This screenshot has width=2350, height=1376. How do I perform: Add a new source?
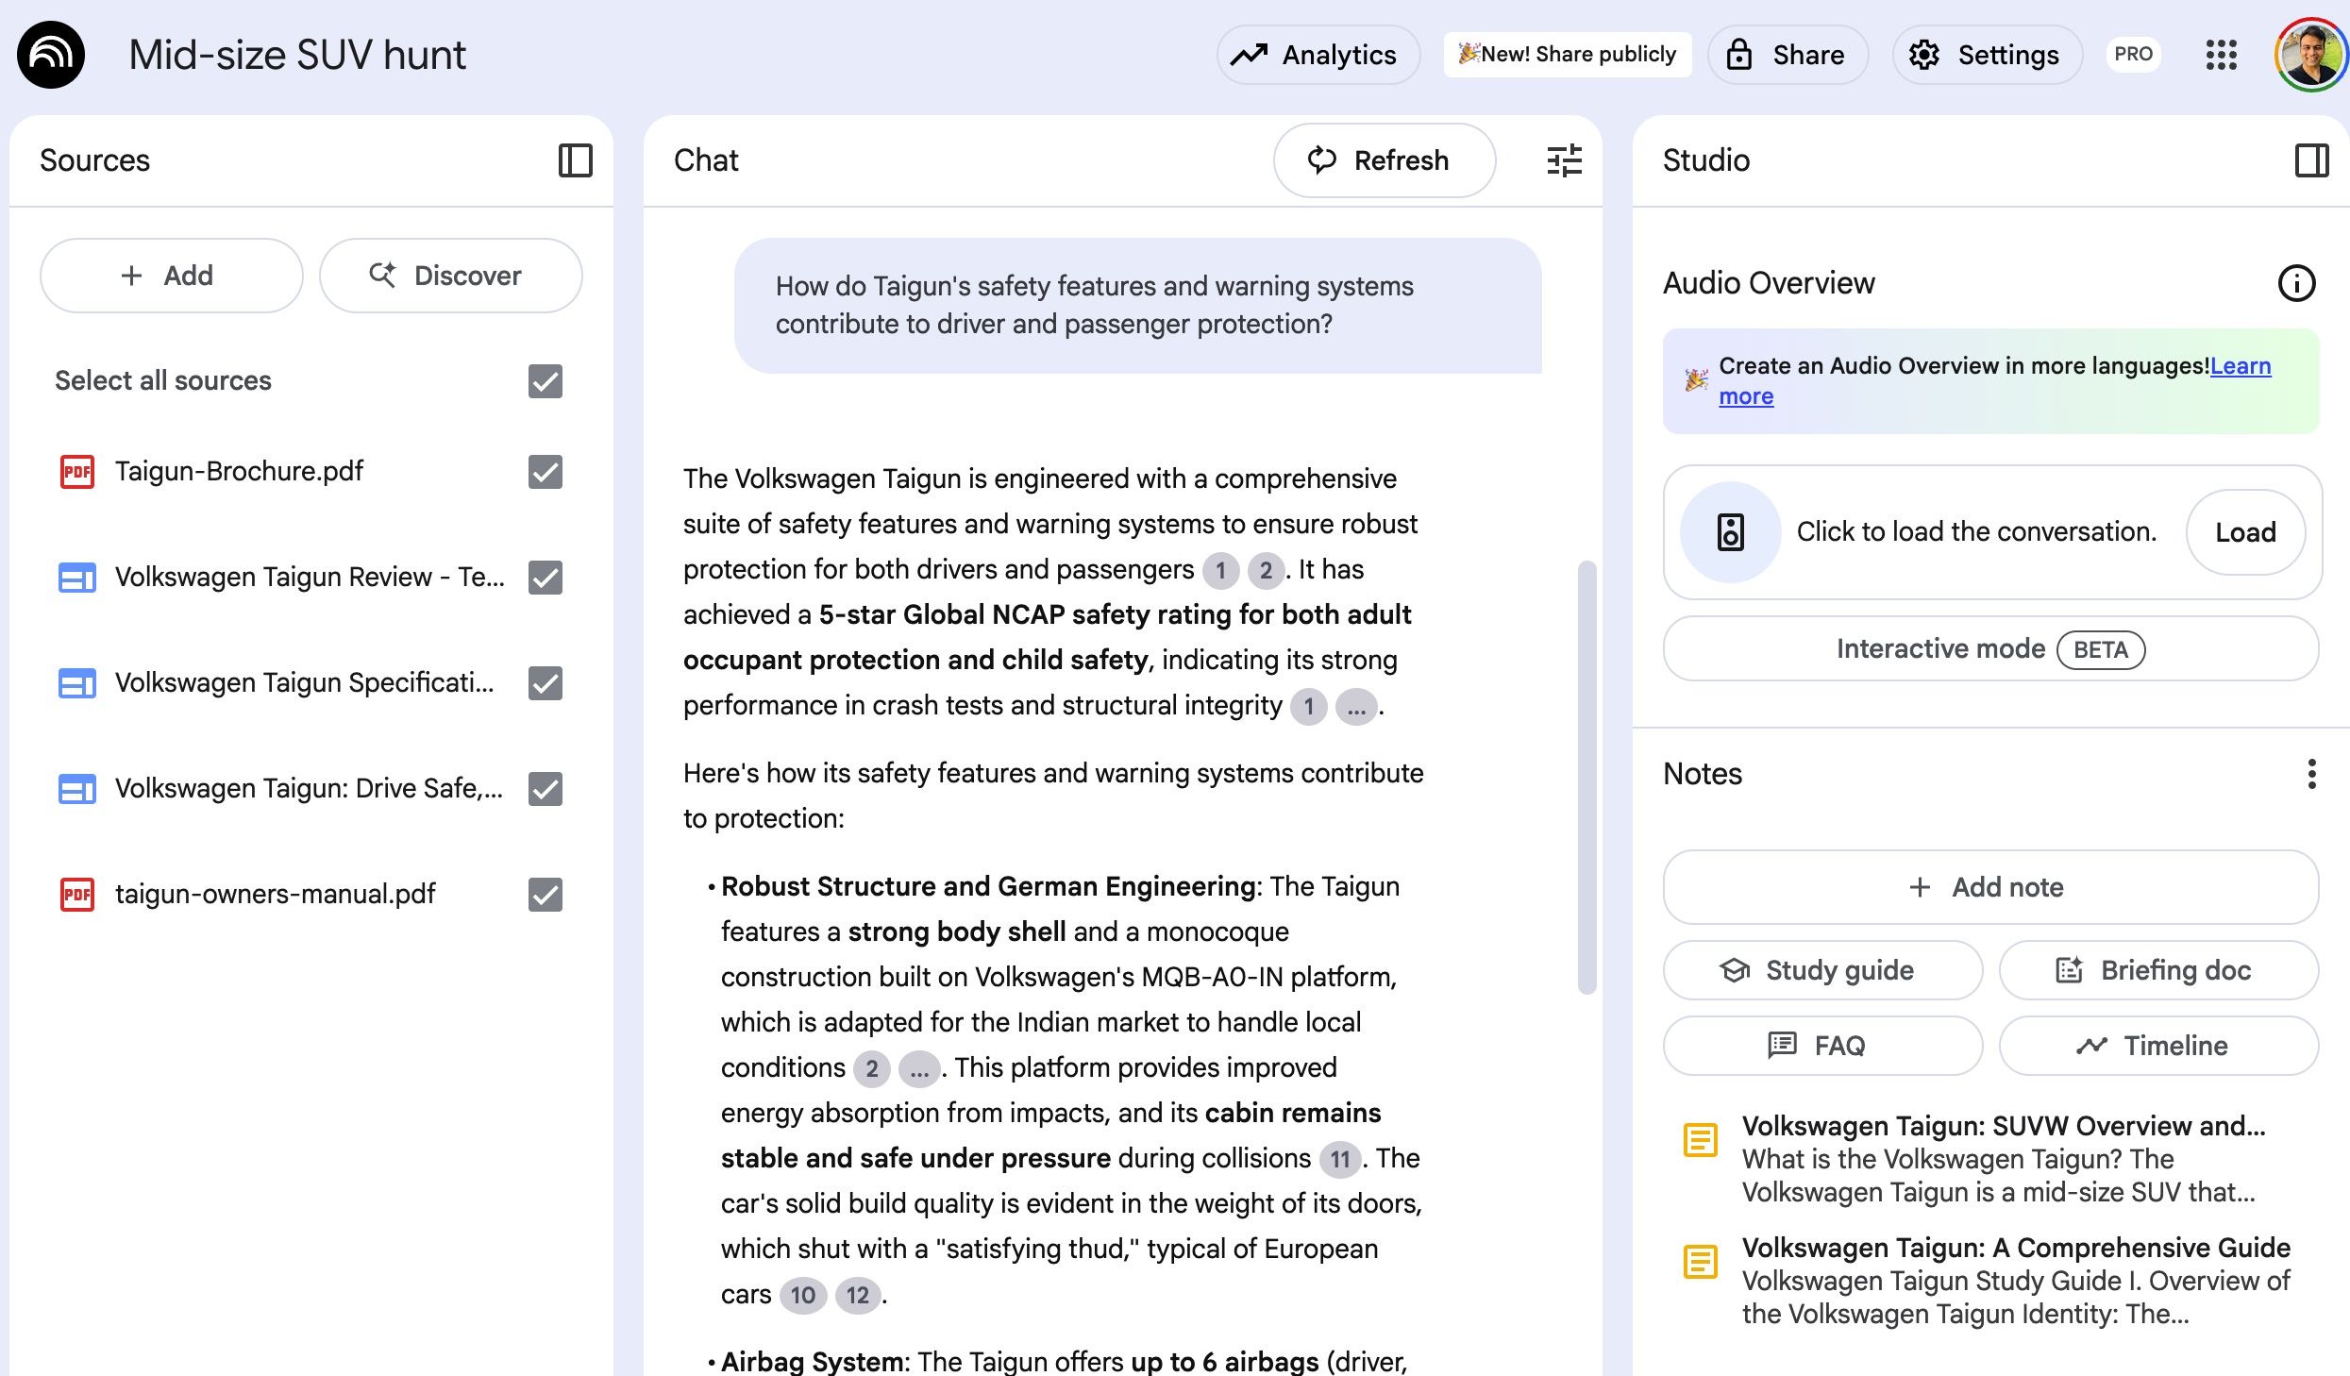[x=171, y=276]
